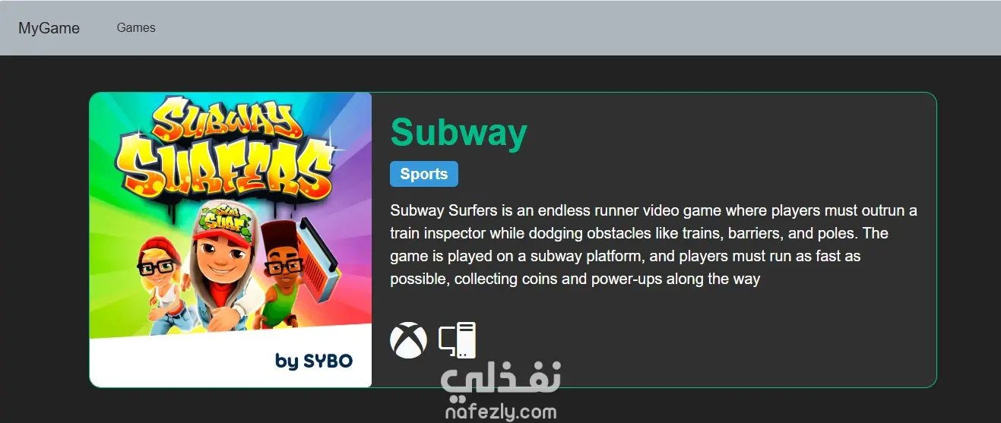Open the Games navigation item
Image resolution: width=1001 pixels, height=423 pixels.
click(x=136, y=27)
